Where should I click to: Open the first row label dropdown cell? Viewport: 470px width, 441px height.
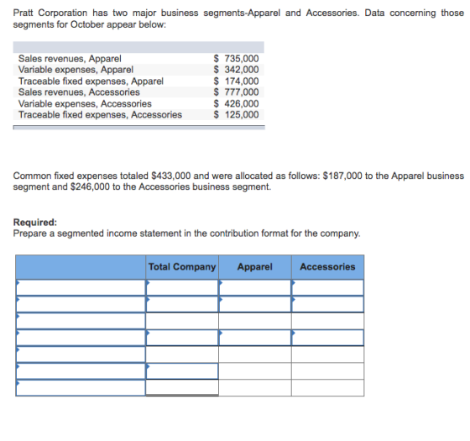81,287
